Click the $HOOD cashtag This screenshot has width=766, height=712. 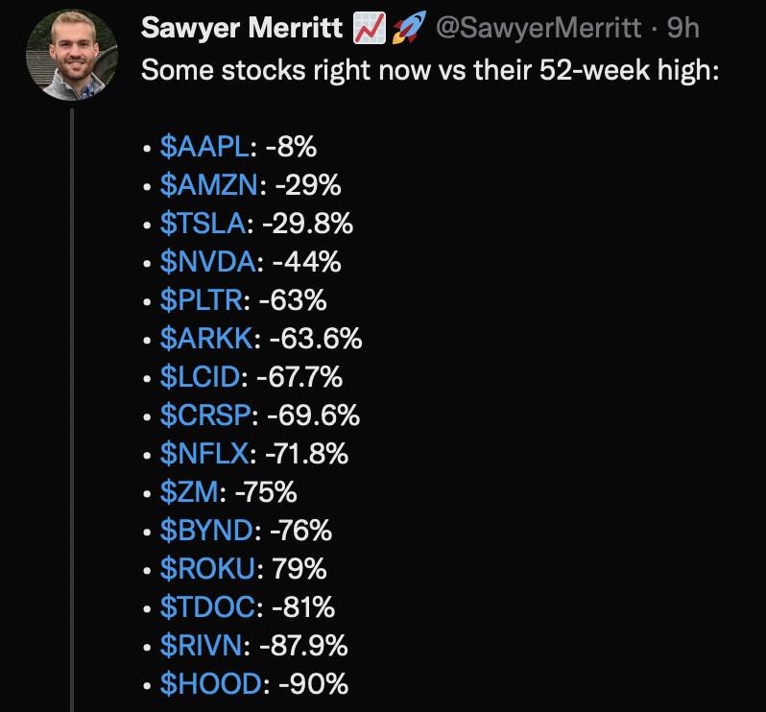[211, 683]
